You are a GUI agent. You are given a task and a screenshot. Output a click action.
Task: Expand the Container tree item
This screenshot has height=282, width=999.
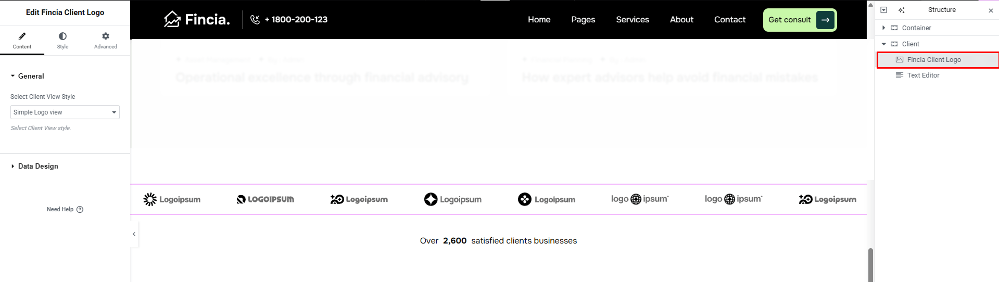pos(883,28)
